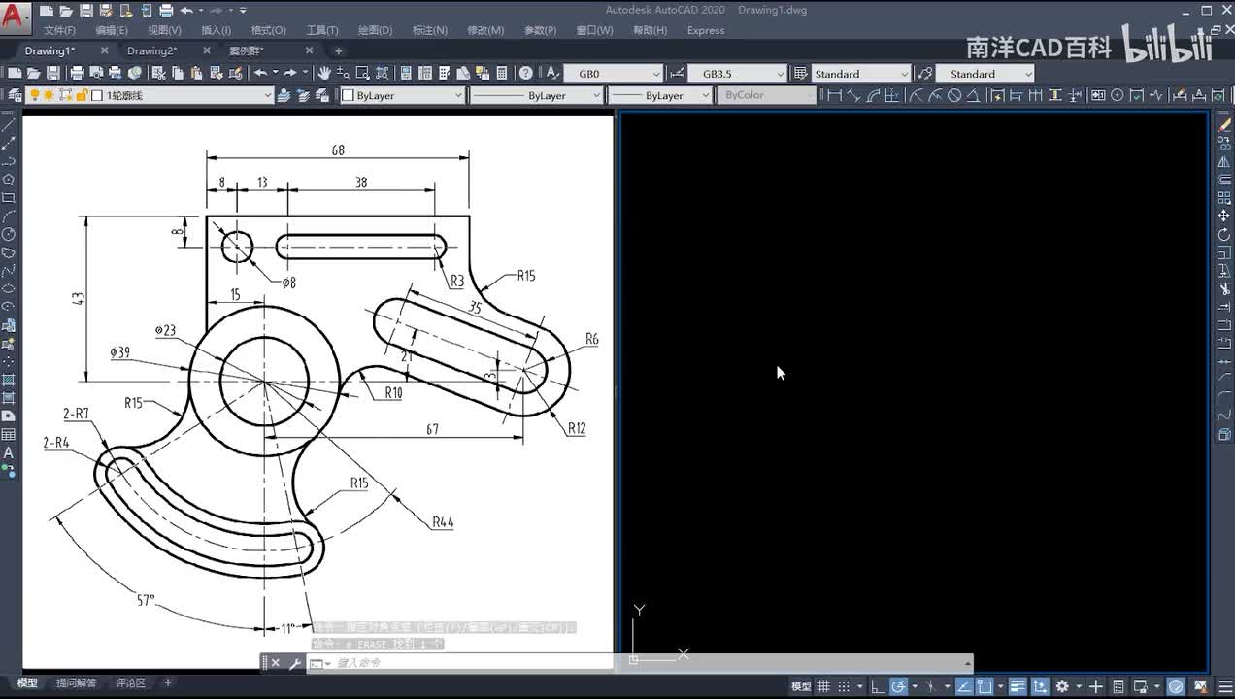The width and height of the screenshot is (1235, 699).
Task: Switch to the 模型 layout tab
Action: click(x=27, y=683)
